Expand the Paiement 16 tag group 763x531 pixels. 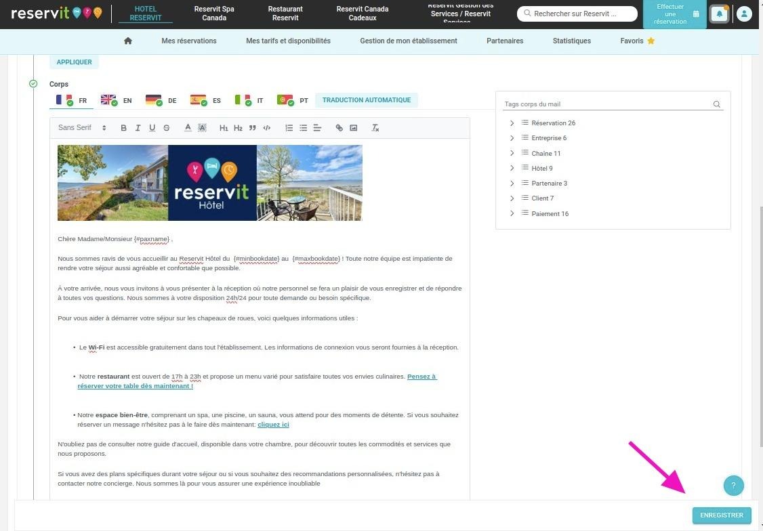[x=512, y=213]
